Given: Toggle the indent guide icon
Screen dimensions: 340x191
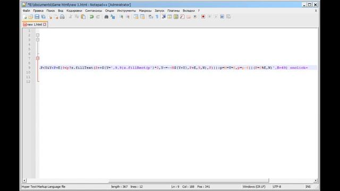Looking at the screenshot, I should 164,16.
